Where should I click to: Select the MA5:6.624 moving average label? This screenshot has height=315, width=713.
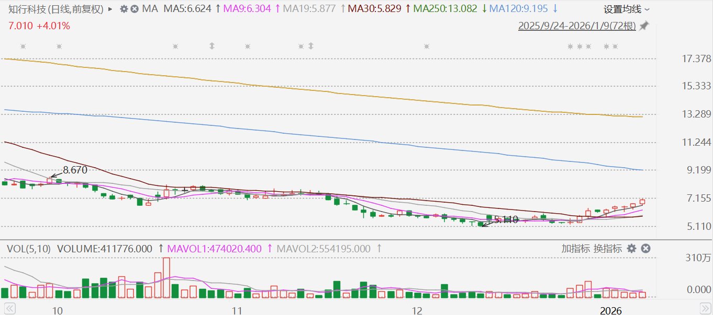[x=187, y=9]
